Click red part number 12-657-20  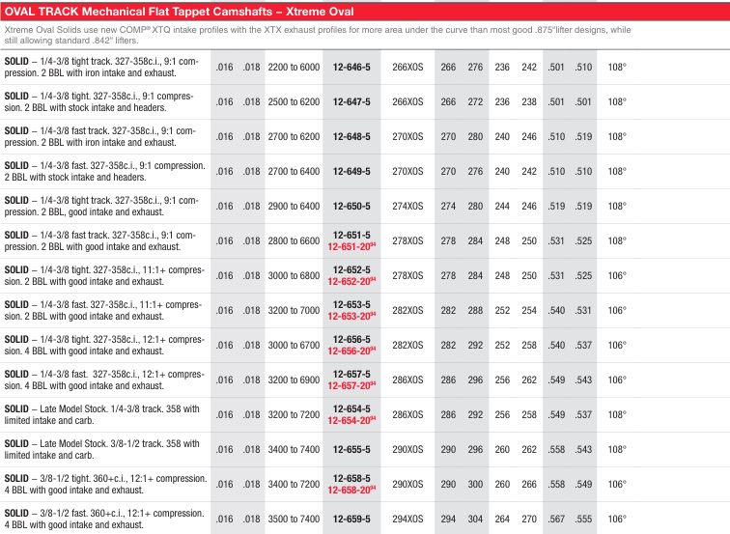pyautogui.click(x=351, y=385)
